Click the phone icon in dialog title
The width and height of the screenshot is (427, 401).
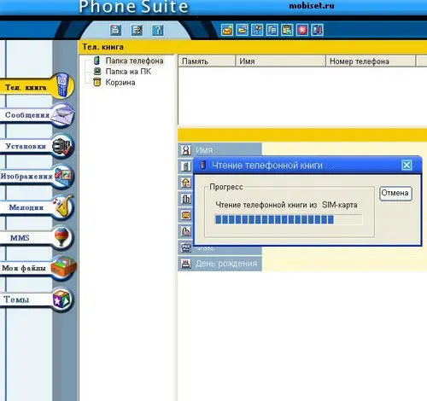tap(202, 165)
